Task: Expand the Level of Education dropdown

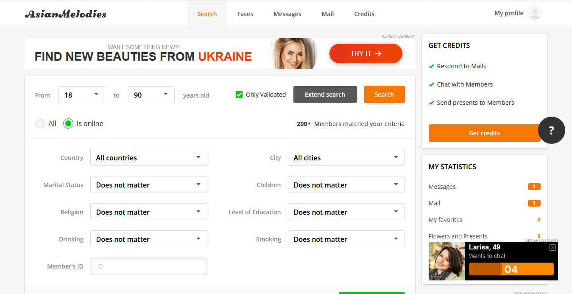Action: click(x=346, y=212)
